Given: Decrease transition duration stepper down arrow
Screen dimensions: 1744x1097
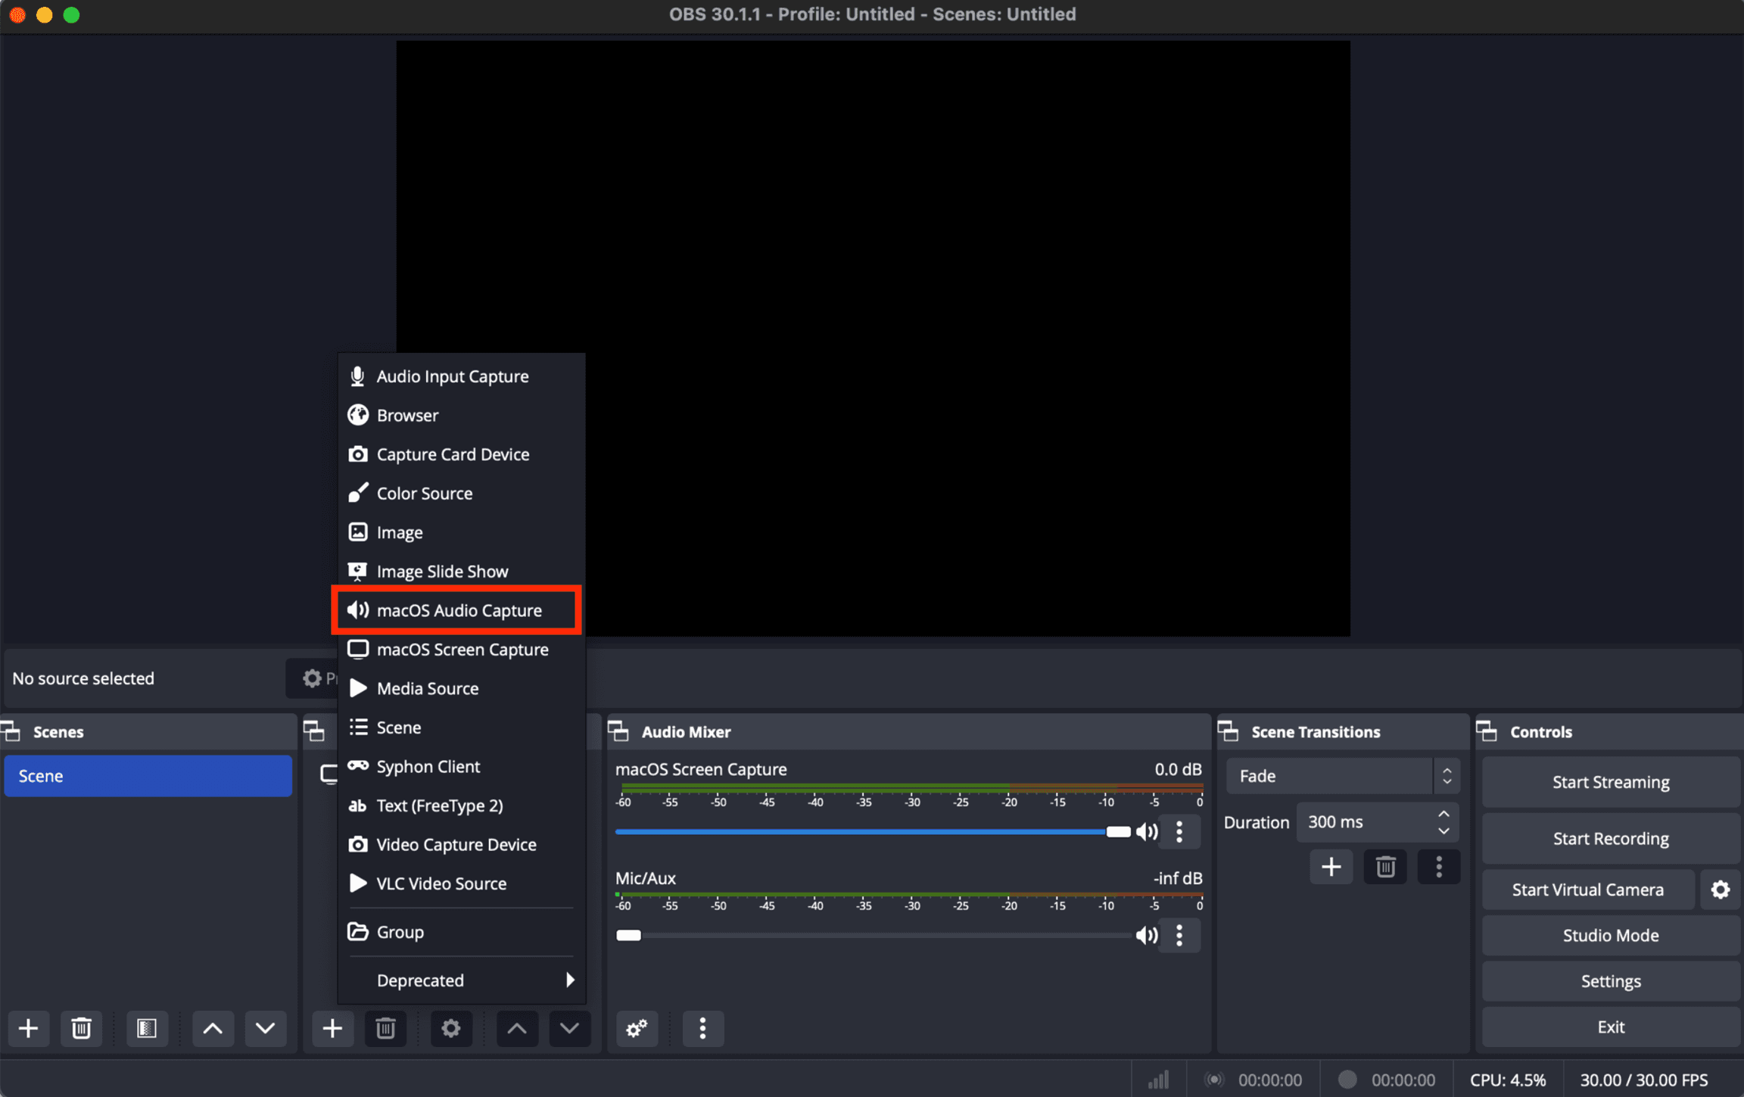Looking at the screenshot, I should click(x=1444, y=831).
